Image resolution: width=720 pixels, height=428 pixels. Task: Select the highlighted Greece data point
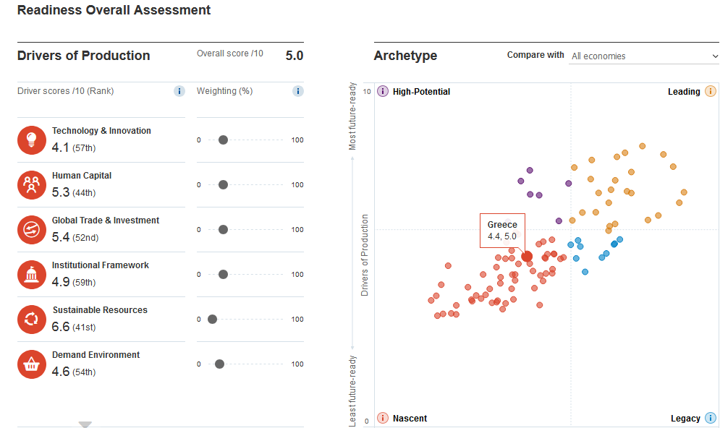click(x=527, y=257)
